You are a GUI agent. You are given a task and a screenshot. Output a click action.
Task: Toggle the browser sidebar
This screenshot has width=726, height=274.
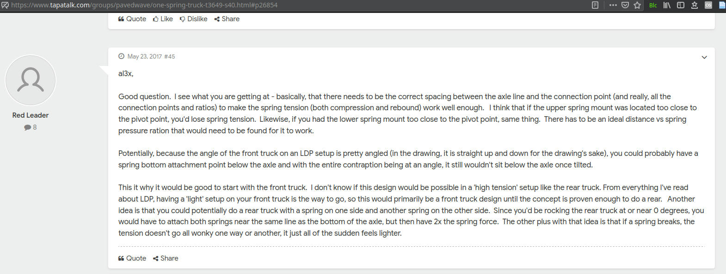pyautogui.click(x=681, y=5)
